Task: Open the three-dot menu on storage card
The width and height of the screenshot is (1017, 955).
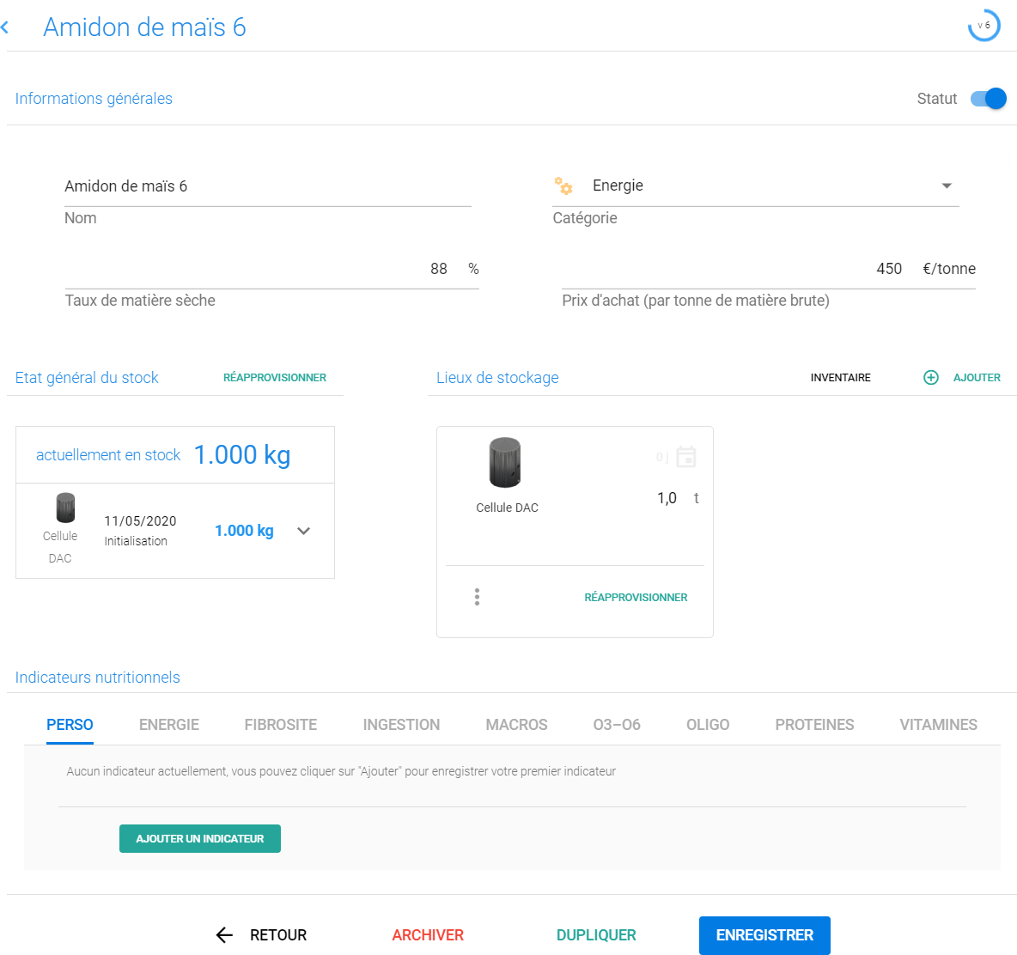Action: pyautogui.click(x=477, y=597)
